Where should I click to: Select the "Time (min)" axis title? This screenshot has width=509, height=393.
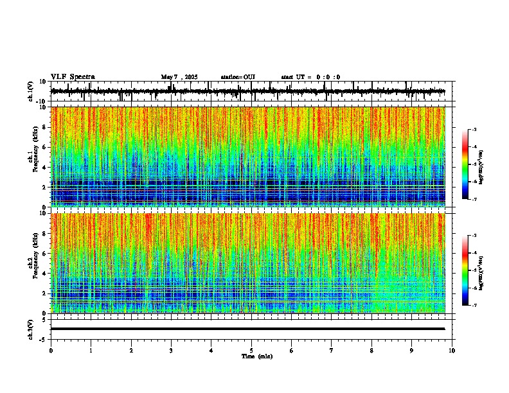[257, 356]
